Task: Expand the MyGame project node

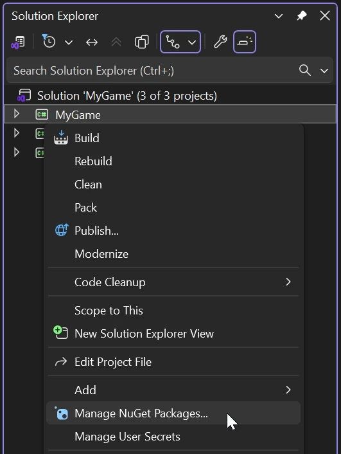Action: click(x=17, y=114)
